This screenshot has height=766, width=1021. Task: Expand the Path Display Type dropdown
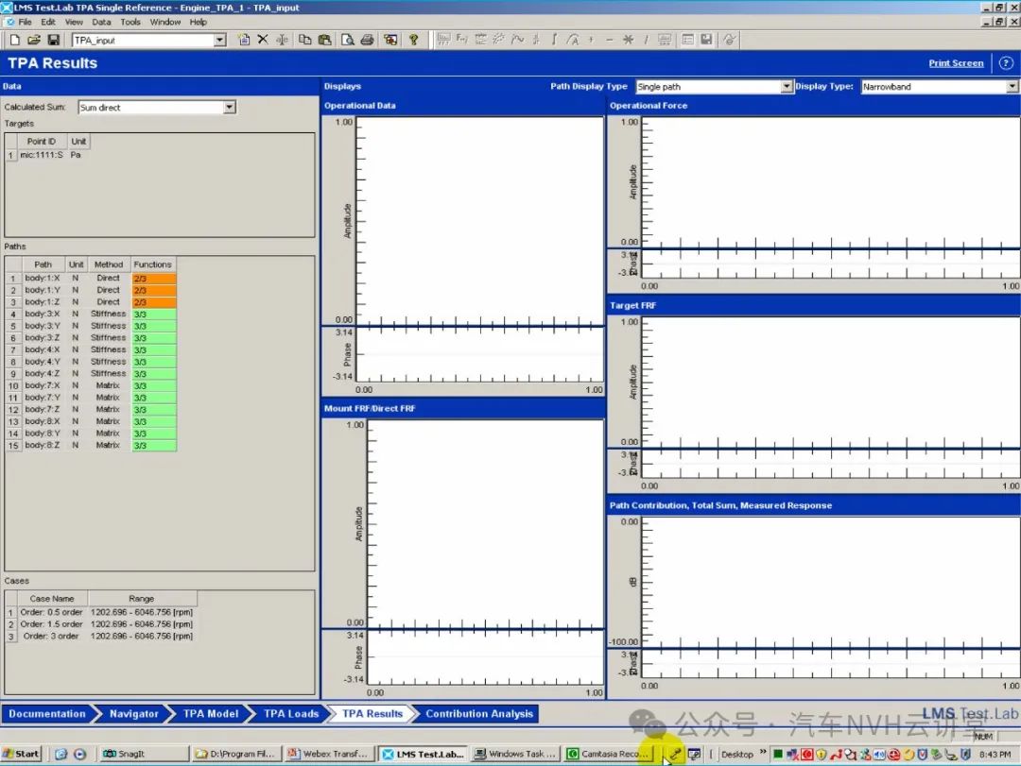(x=787, y=87)
